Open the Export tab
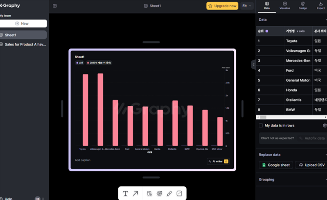The width and height of the screenshot is (327, 200). point(320,6)
